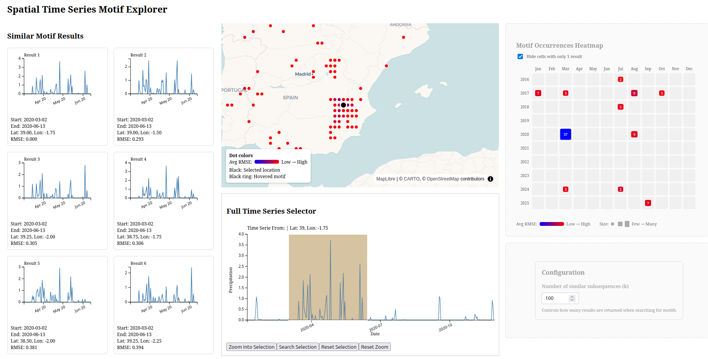Click the red dot near Andorra on map
Image resolution: width=708 pixels, height=359 pixels.
point(403,37)
